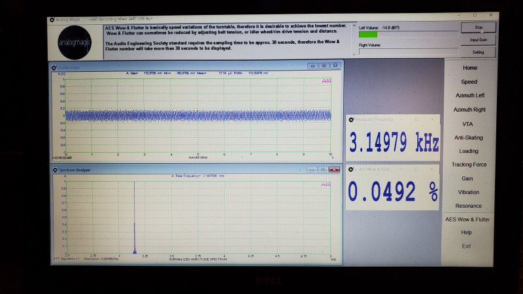Screen dimensions: 523x294
Task: Click the AM label in Oscilloscope
Action: pos(326,81)
